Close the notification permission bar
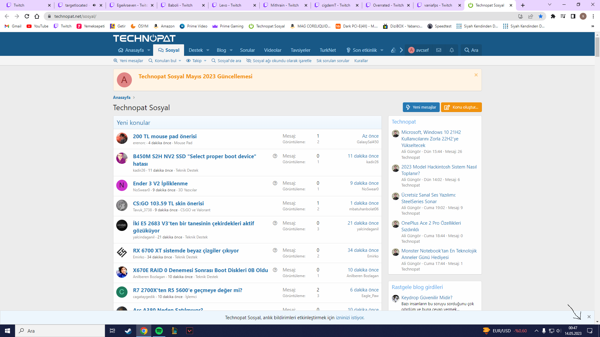Viewport: 600px width, 337px height. coord(589,317)
